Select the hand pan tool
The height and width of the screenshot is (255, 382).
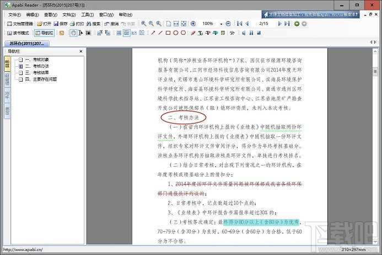coord(73,33)
